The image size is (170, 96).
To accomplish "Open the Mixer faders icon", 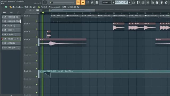I will (x=148, y=2).
